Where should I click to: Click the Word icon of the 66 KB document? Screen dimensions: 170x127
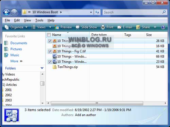coord(55,57)
